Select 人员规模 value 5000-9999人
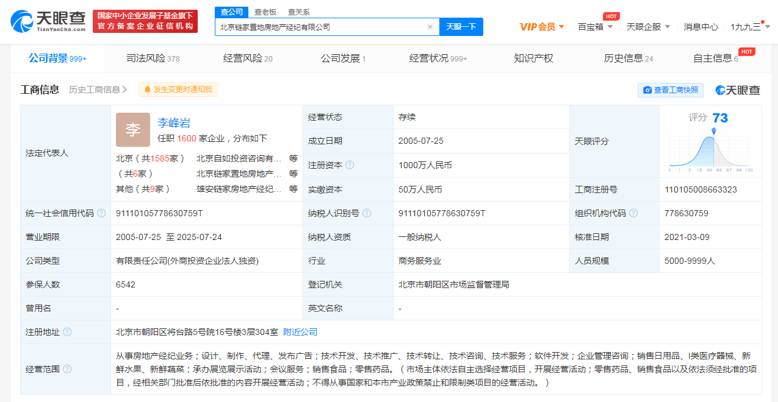 point(690,261)
